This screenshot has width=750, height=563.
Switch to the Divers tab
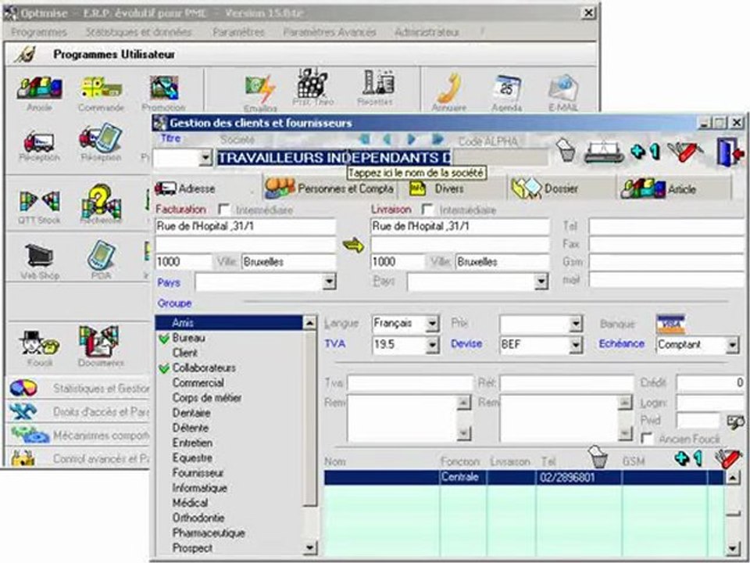451,188
